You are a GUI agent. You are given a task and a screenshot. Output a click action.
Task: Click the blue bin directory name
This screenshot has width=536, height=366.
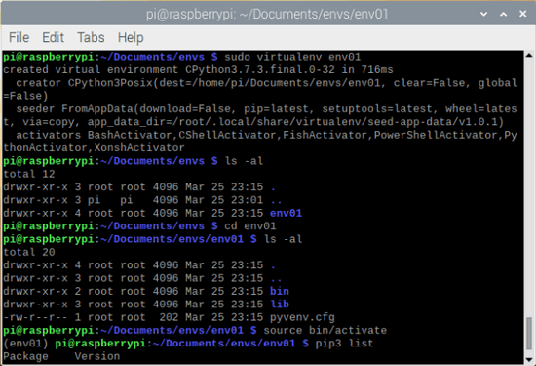pos(280,291)
